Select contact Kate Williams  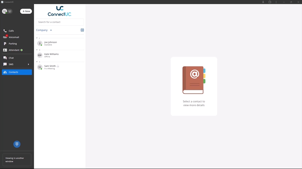click(51, 55)
